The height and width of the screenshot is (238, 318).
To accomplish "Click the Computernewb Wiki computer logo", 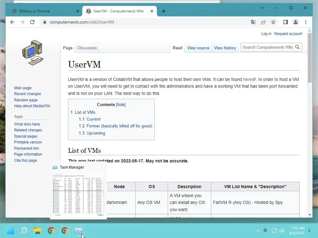I will pos(33,53).
